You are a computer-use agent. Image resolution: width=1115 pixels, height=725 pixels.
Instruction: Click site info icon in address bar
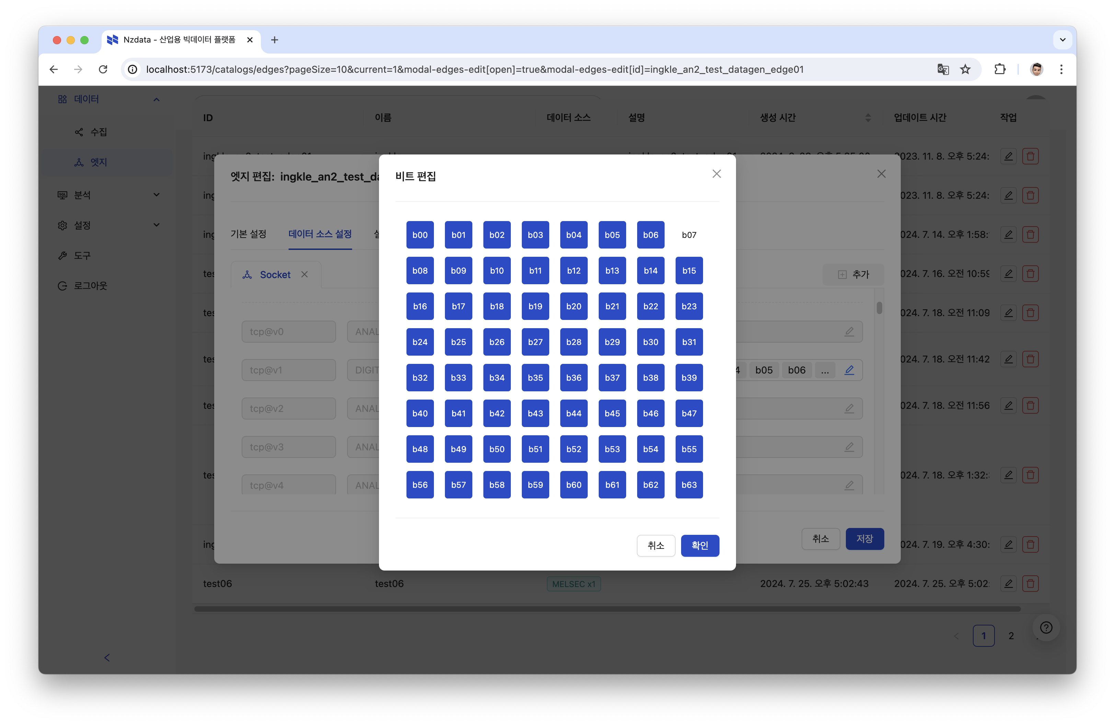click(133, 69)
